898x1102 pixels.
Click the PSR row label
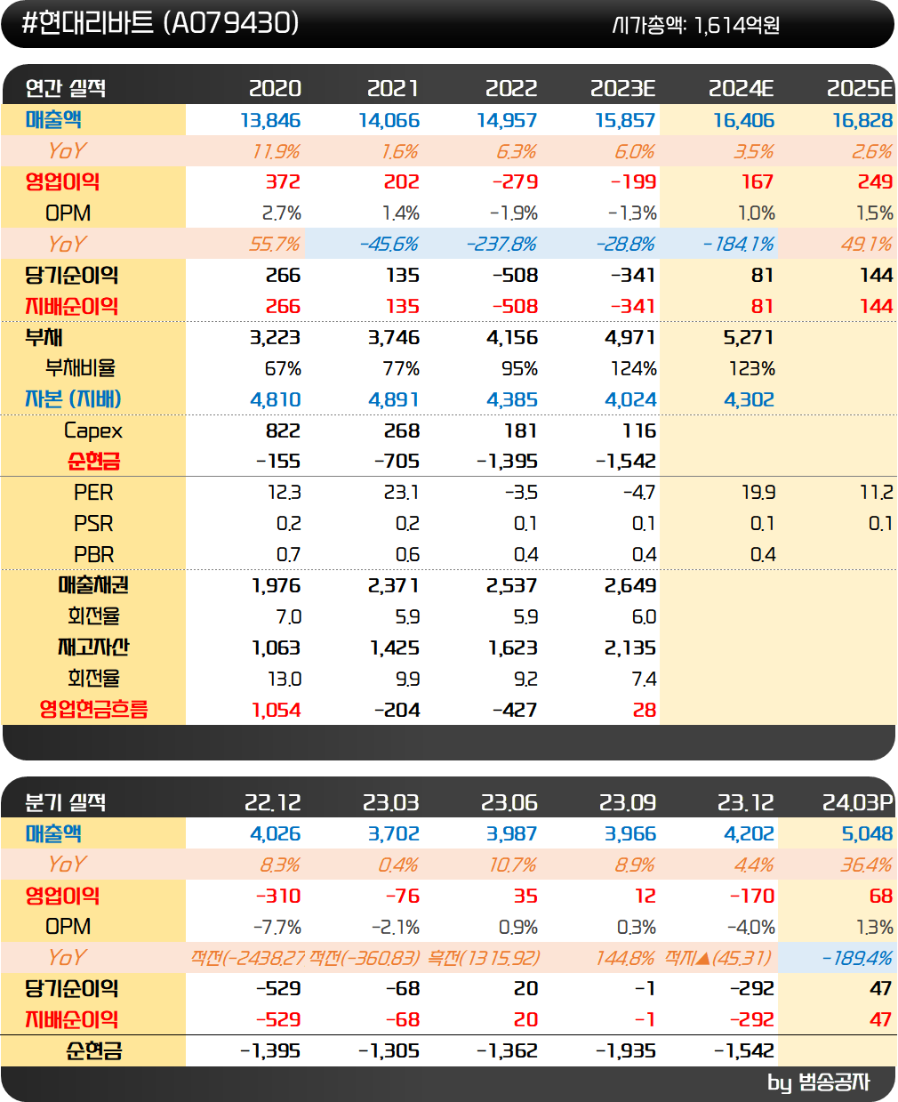(x=93, y=523)
